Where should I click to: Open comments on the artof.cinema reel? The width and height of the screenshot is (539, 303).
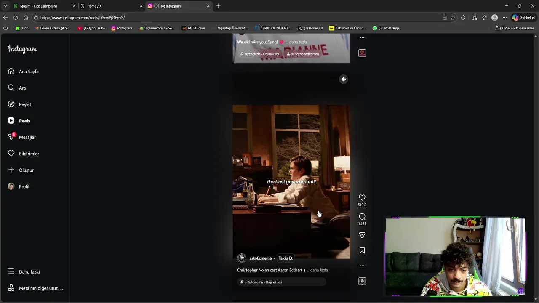pos(362,216)
